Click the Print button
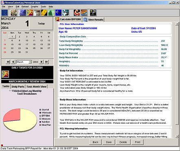Screen dimensions: 180x151 [138, 142]
